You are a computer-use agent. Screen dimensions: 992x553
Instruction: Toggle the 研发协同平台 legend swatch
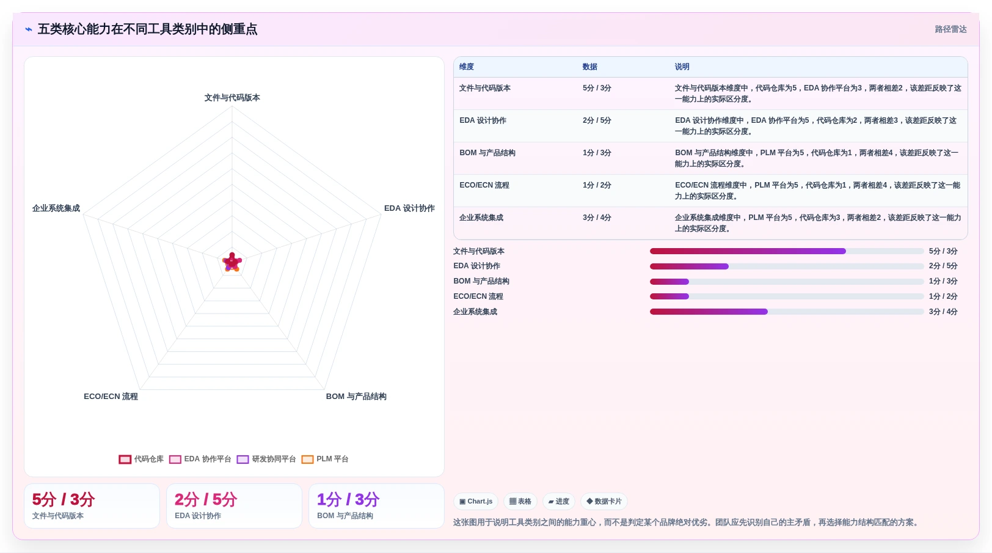(243, 460)
